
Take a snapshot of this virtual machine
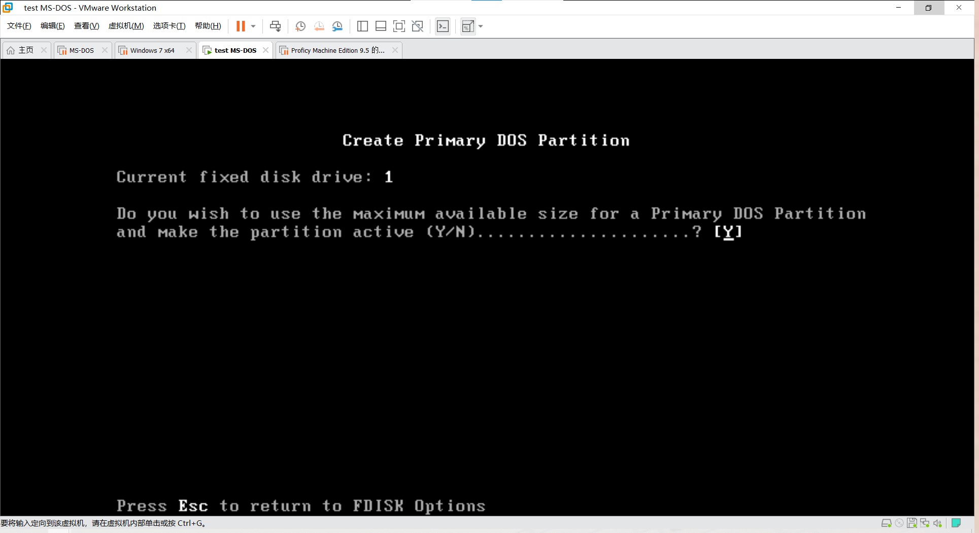pos(300,26)
